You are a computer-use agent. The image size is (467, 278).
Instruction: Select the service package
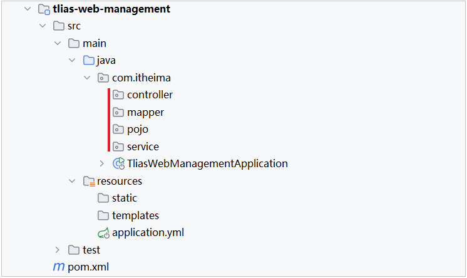click(x=143, y=147)
